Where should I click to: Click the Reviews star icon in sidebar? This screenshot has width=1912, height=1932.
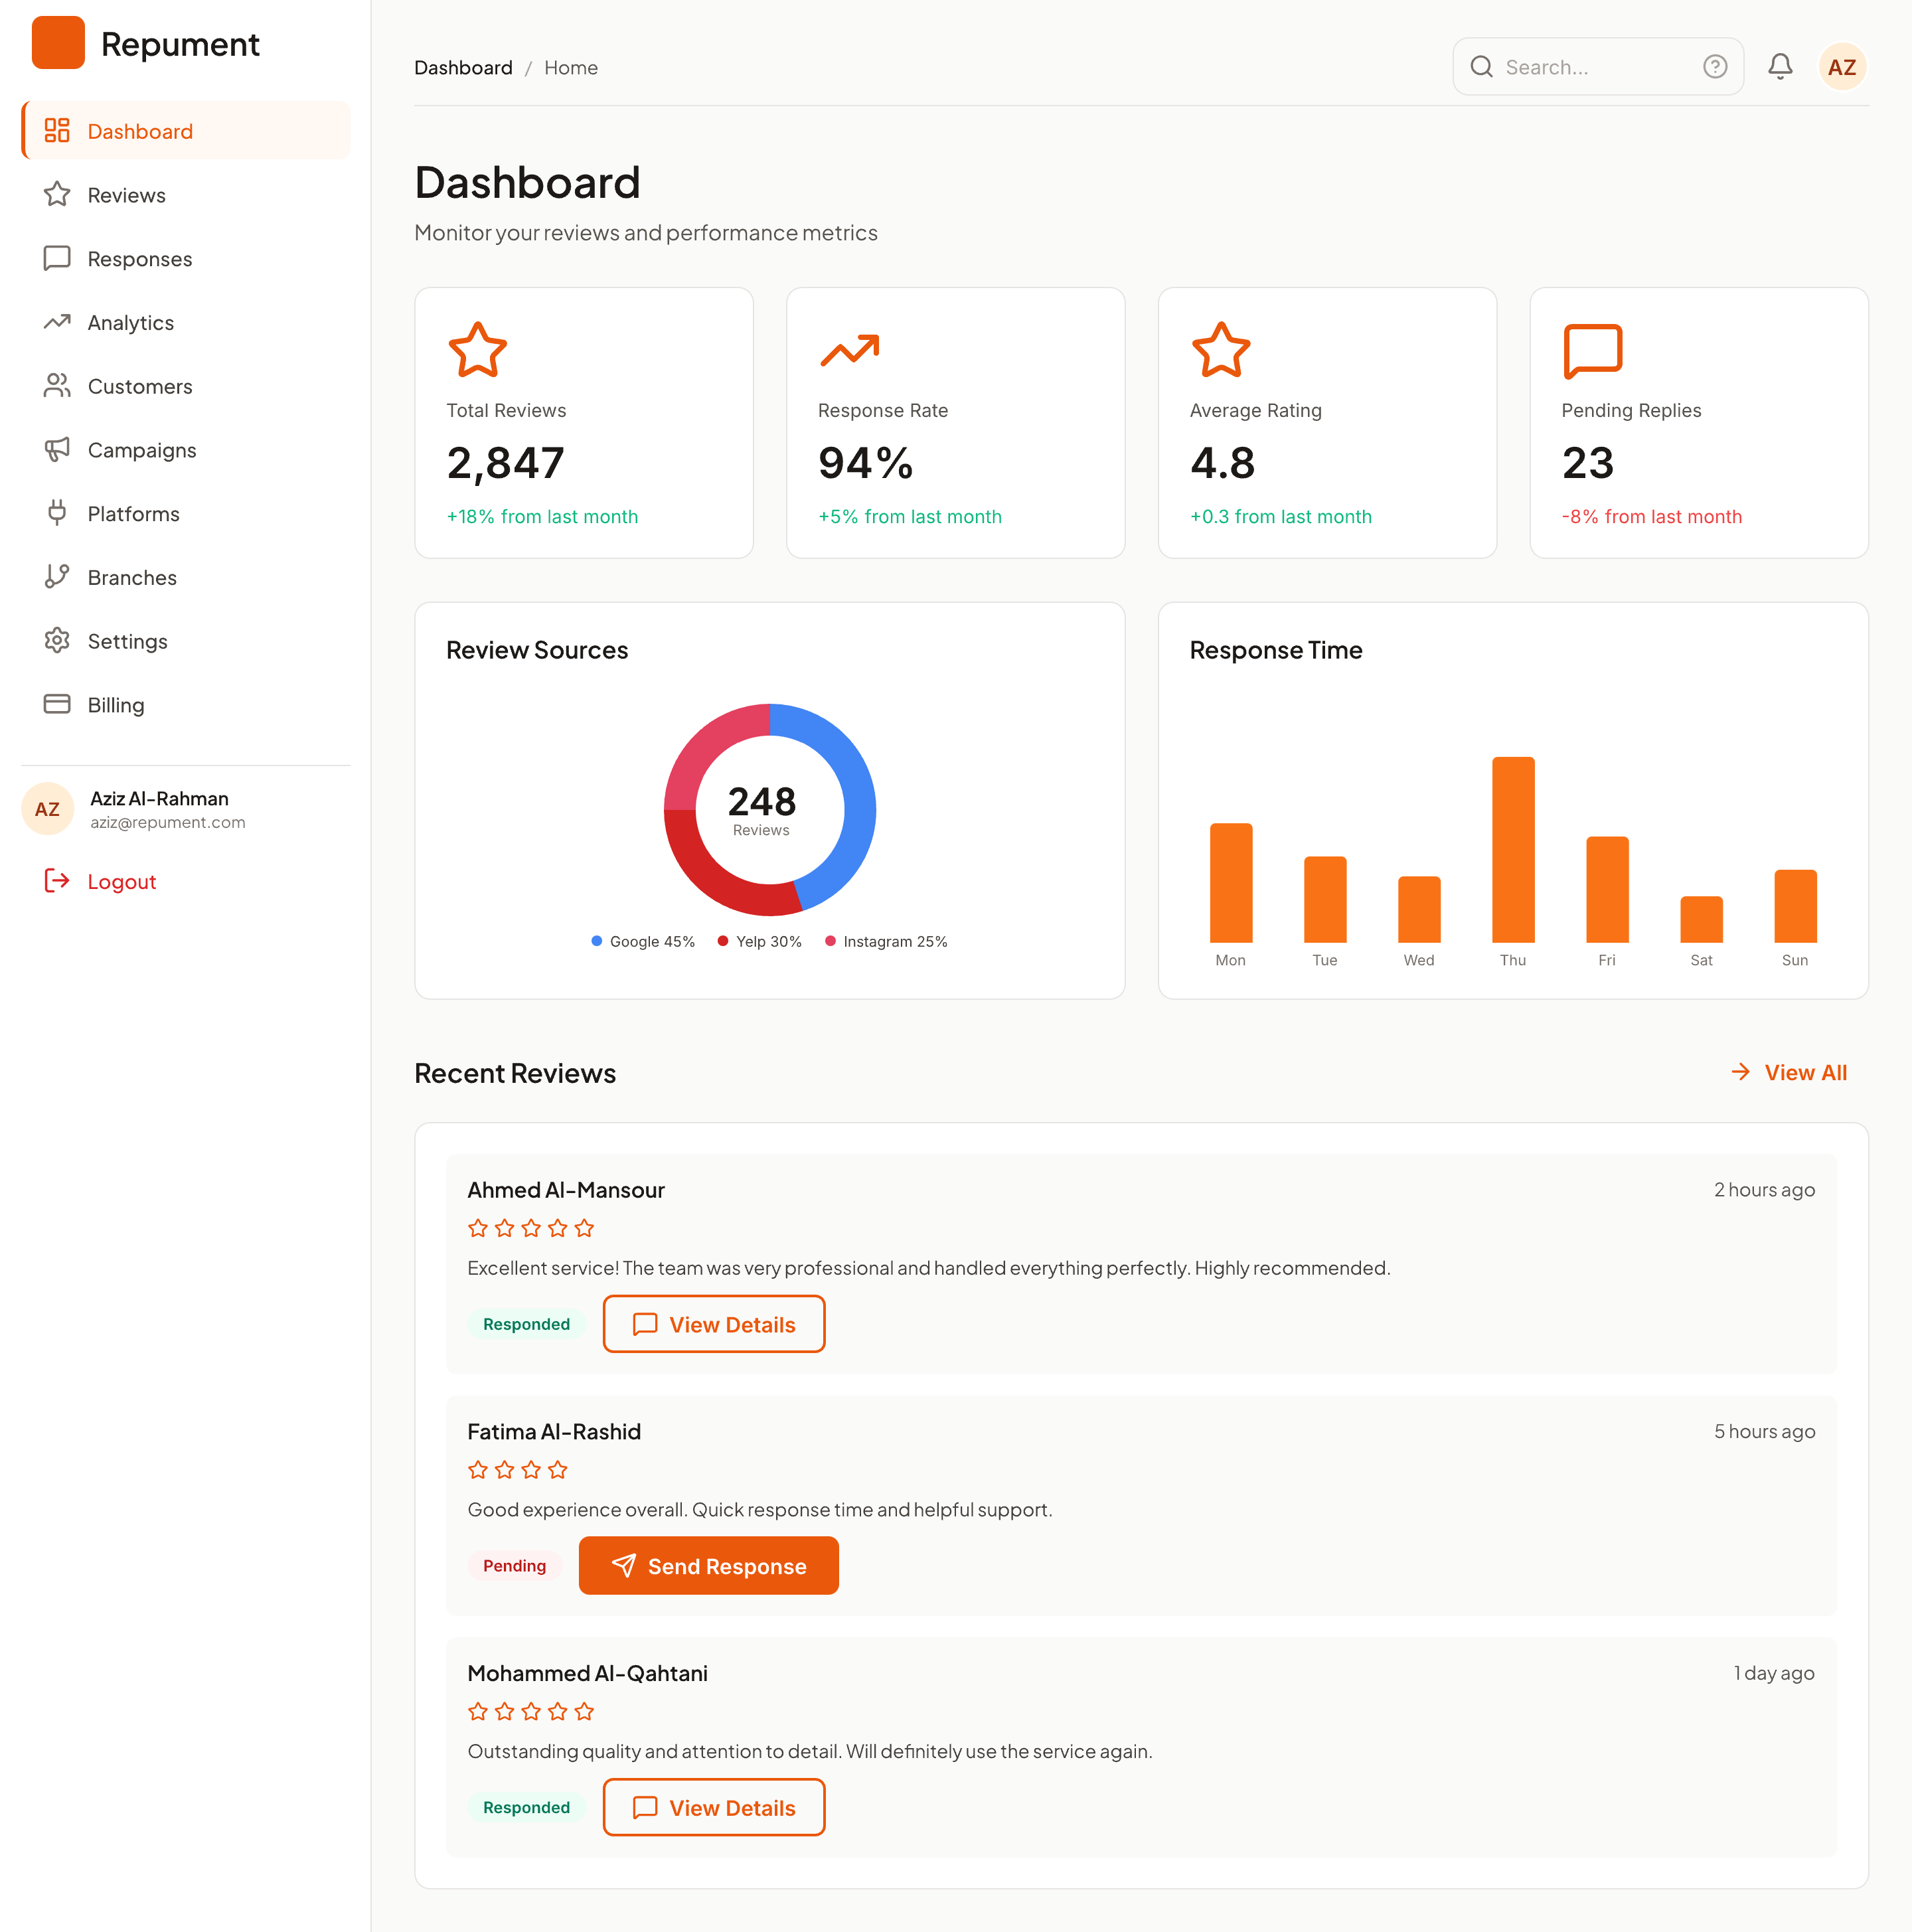coord(57,194)
